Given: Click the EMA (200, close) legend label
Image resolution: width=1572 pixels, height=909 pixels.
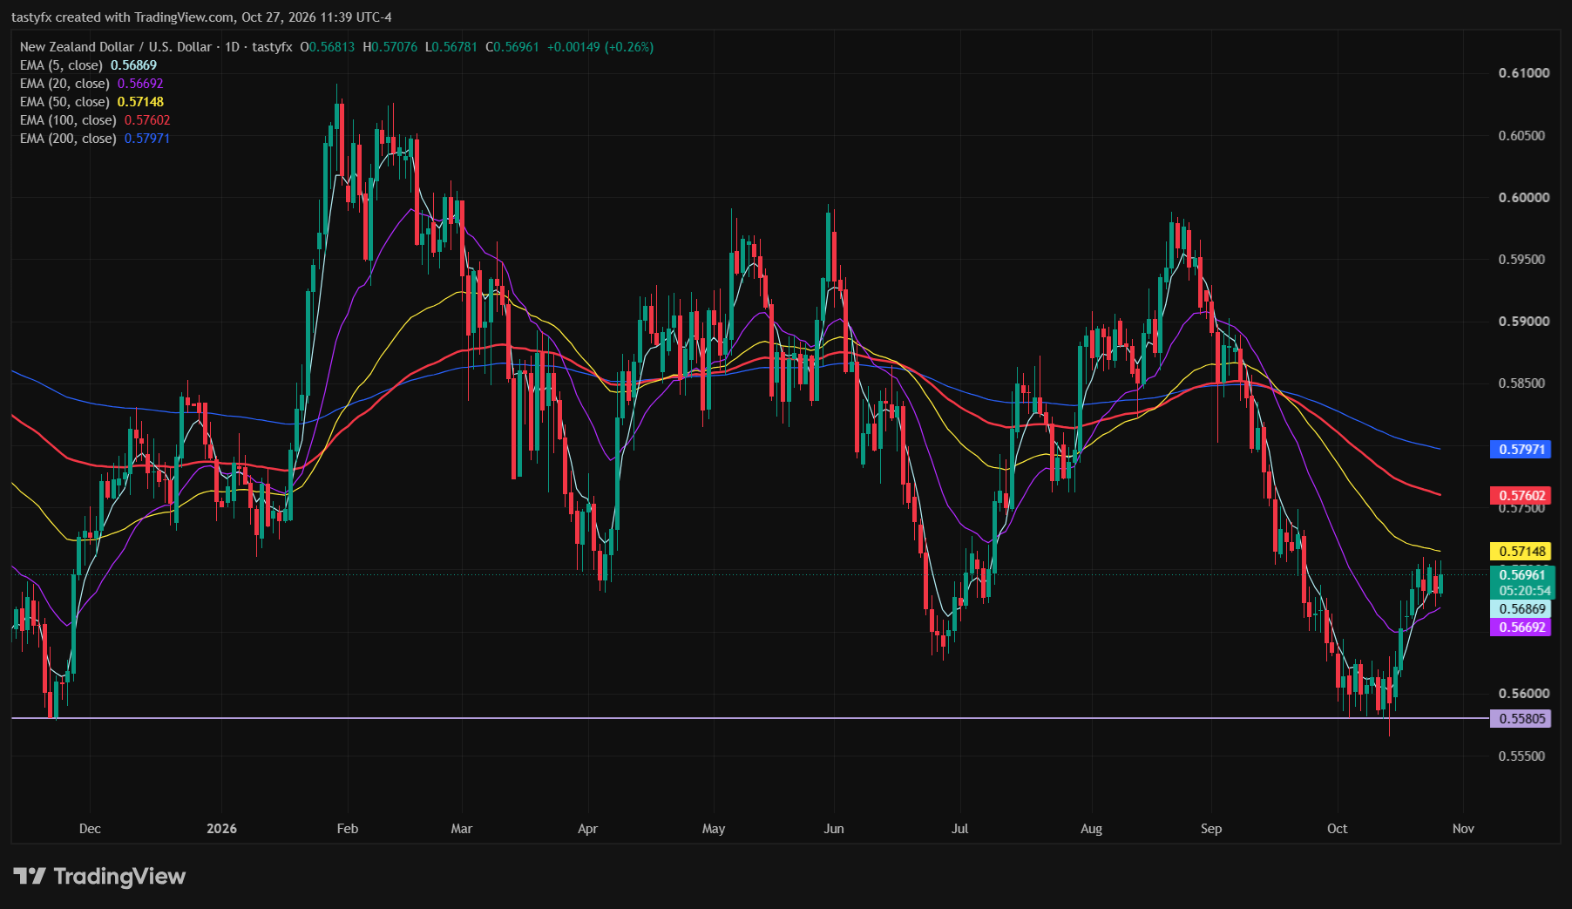Looking at the screenshot, I should click(x=68, y=139).
